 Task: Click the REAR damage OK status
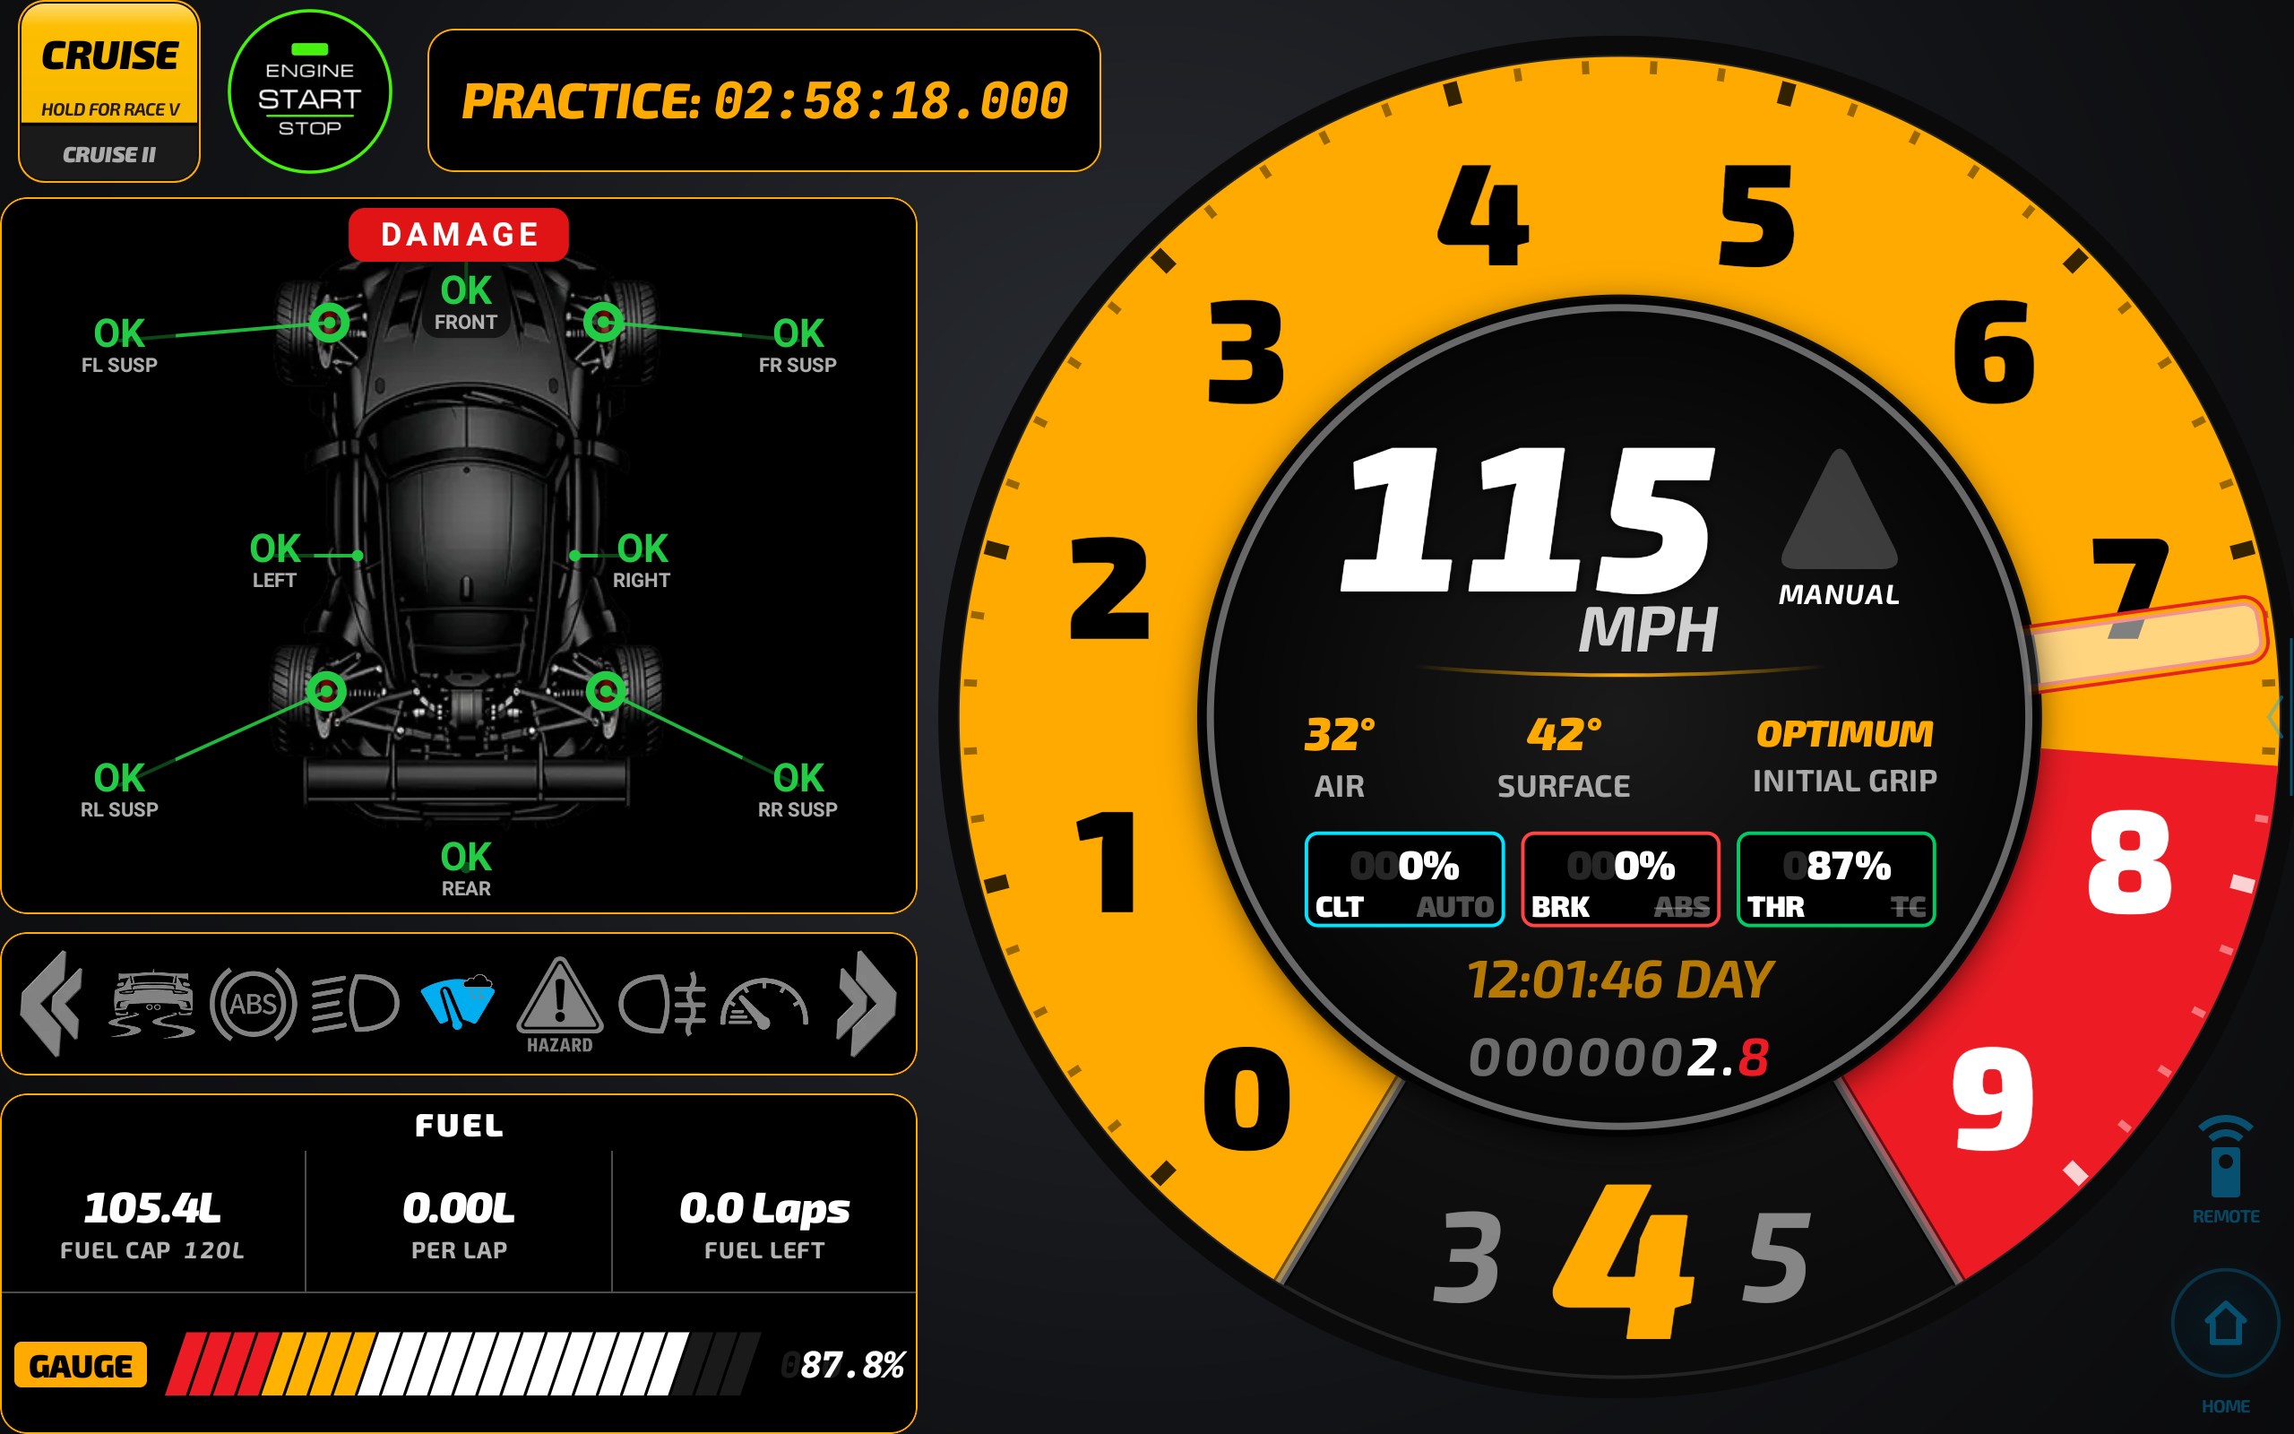click(x=465, y=868)
